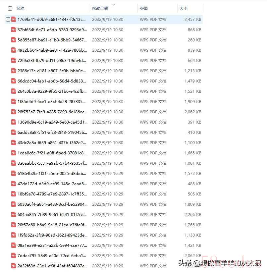Sort files by the 类型 column header
Viewport: 267px width, 272px height.
144,8
